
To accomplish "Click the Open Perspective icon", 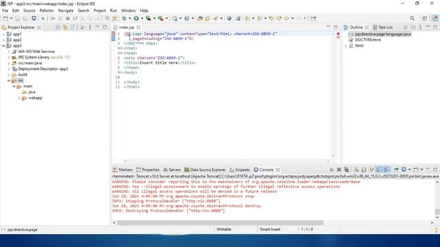I will 425,19.
